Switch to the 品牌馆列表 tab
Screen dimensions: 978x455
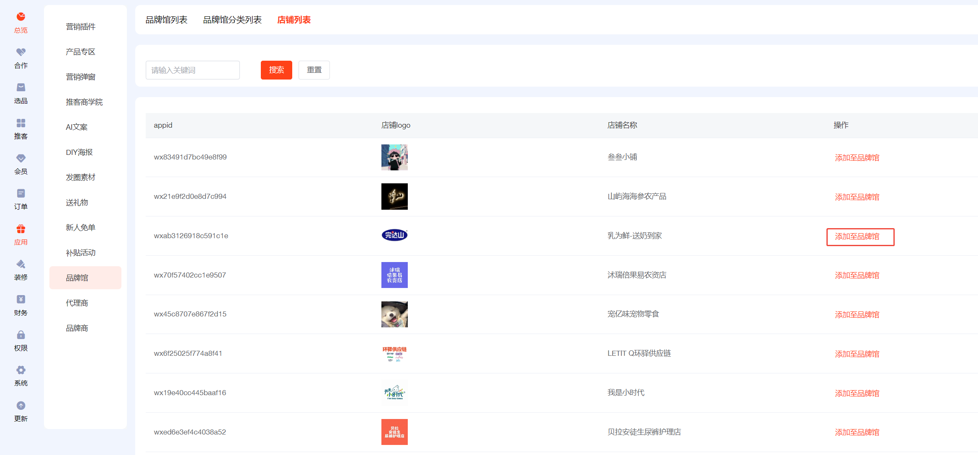[166, 20]
